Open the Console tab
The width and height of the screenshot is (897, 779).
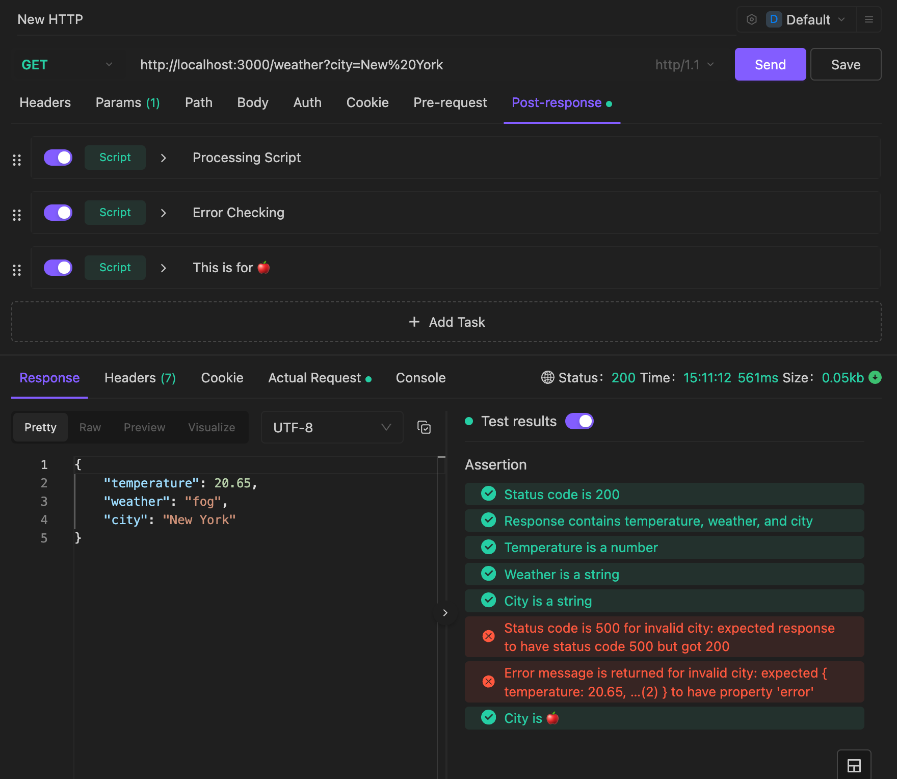pyautogui.click(x=421, y=378)
